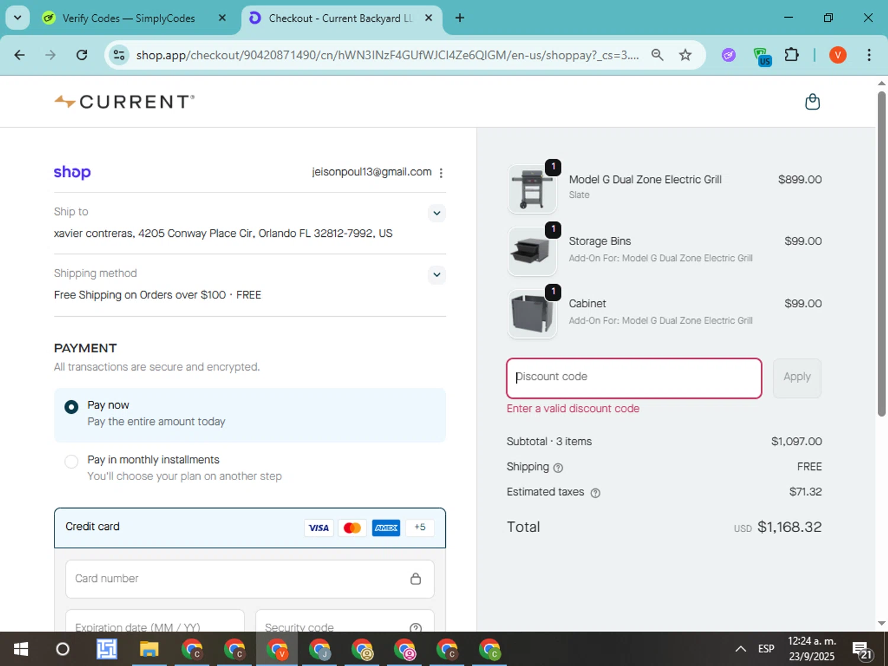Click the Cortana circle on the taskbar
This screenshot has height=666, width=888.
coord(62,649)
